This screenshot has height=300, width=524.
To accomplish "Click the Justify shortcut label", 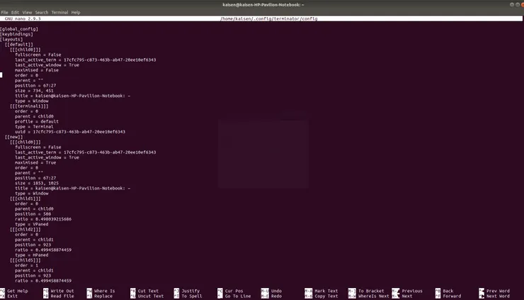I will pos(190,291).
